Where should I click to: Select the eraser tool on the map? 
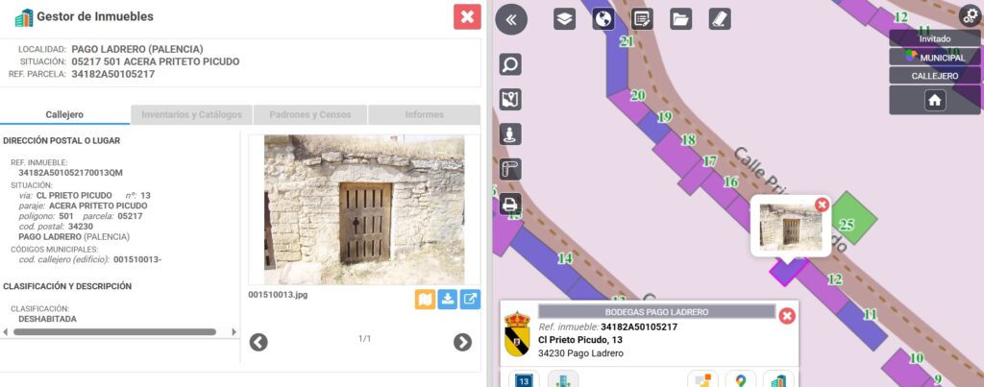719,19
